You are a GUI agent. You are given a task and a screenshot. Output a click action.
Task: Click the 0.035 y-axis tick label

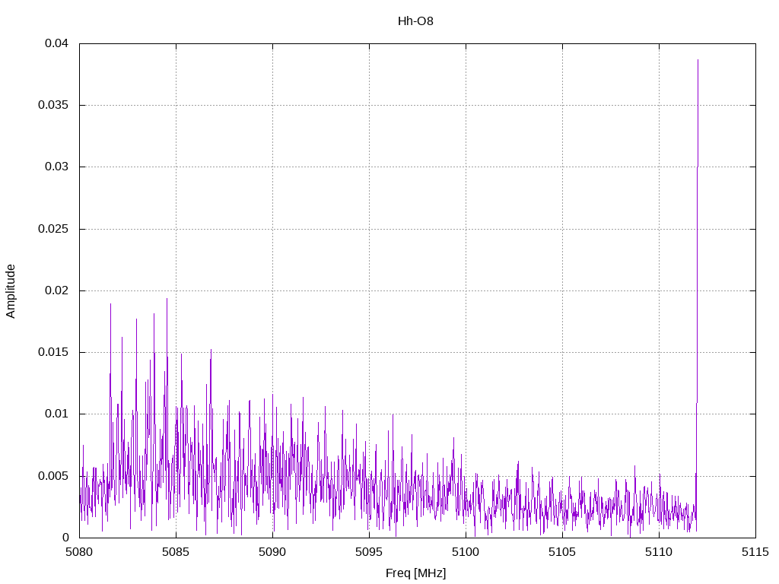(54, 105)
